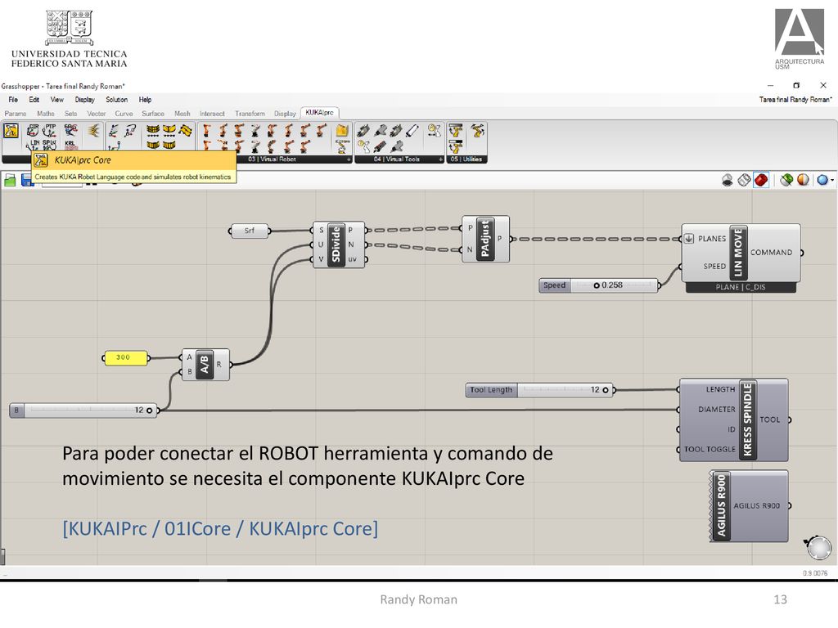Open the preview mesh quality dropdown arrow
The width and height of the screenshot is (838, 628).
(832, 181)
